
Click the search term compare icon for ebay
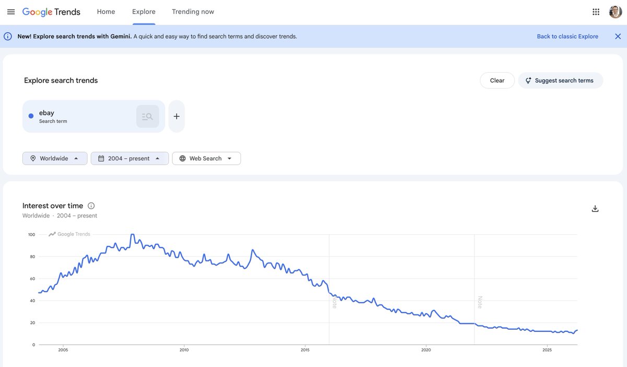(148, 117)
